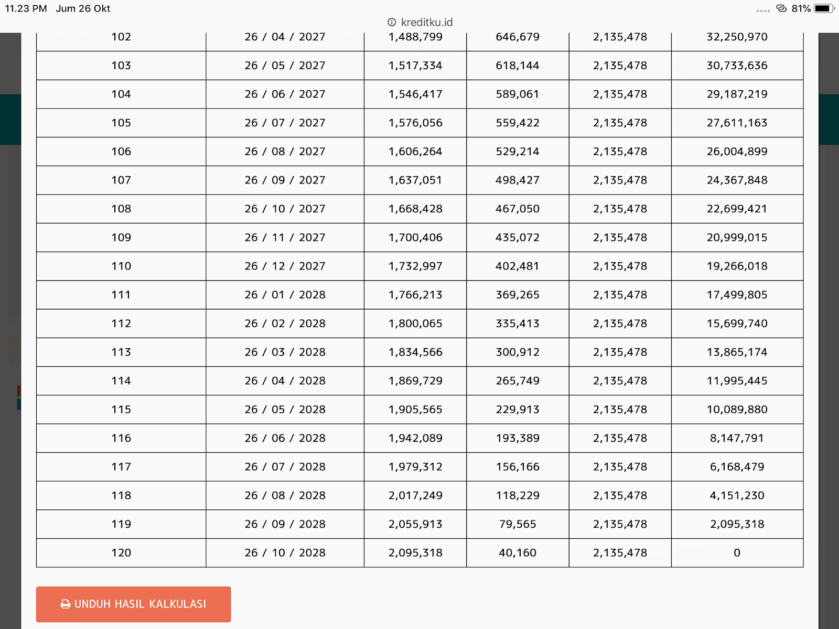Image resolution: width=839 pixels, height=629 pixels.
Task: Select date cell 26 / 01 / 2028
Action: coord(285,295)
